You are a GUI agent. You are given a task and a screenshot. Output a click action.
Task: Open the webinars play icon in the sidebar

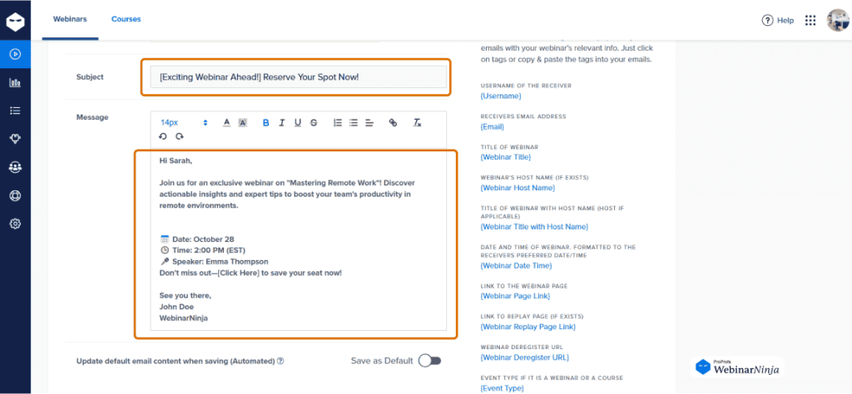pyautogui.click(x=15, y=54)
